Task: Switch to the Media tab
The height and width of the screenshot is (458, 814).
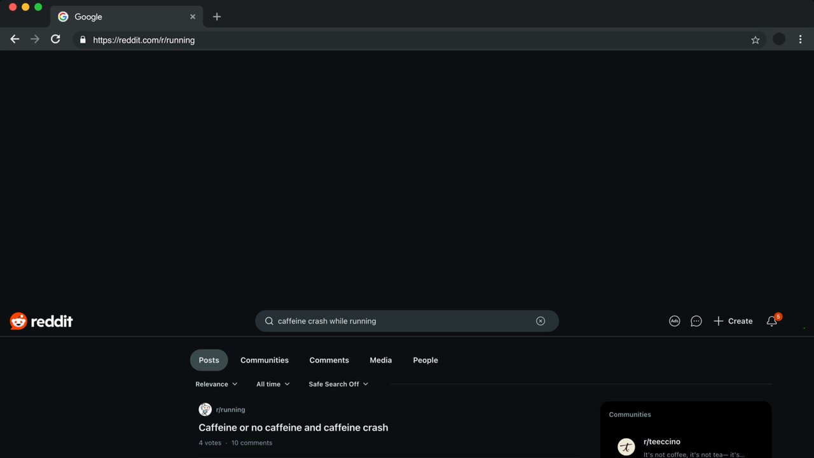Action: (380, 360)
